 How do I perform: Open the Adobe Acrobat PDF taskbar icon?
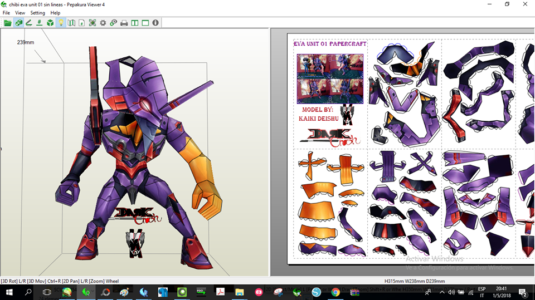coord(221,292)
